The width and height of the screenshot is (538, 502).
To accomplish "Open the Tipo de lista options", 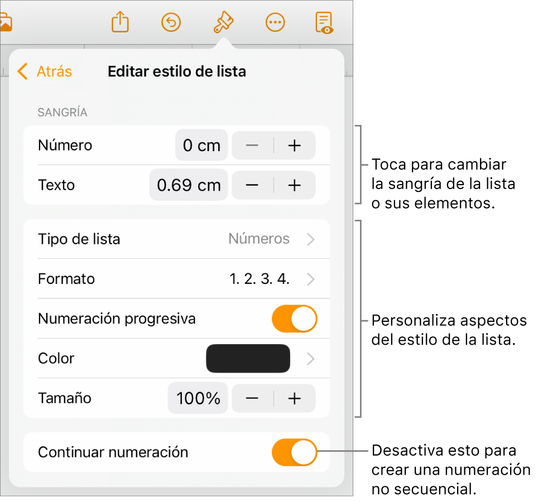I will pyautogui.click(x=177, y=239).
